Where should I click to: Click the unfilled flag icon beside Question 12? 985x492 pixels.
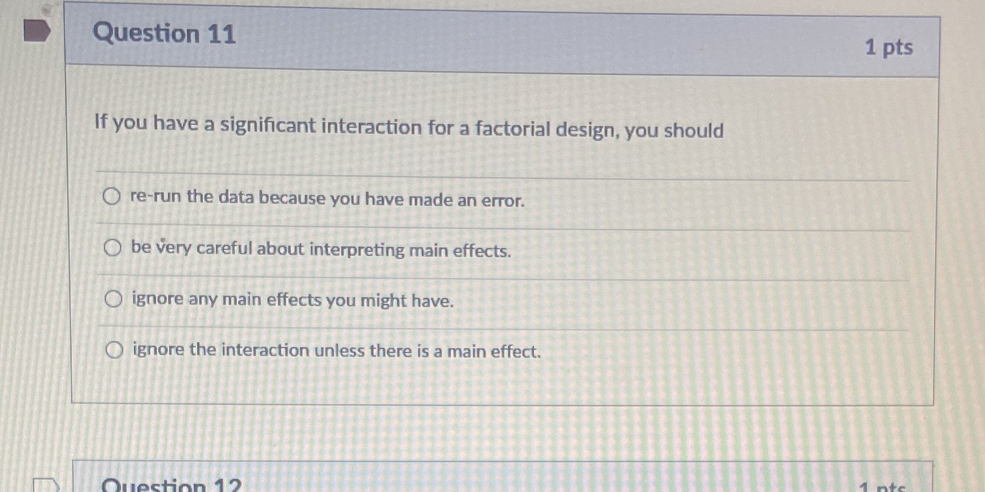pyautogui.click(x=46, y=485)
